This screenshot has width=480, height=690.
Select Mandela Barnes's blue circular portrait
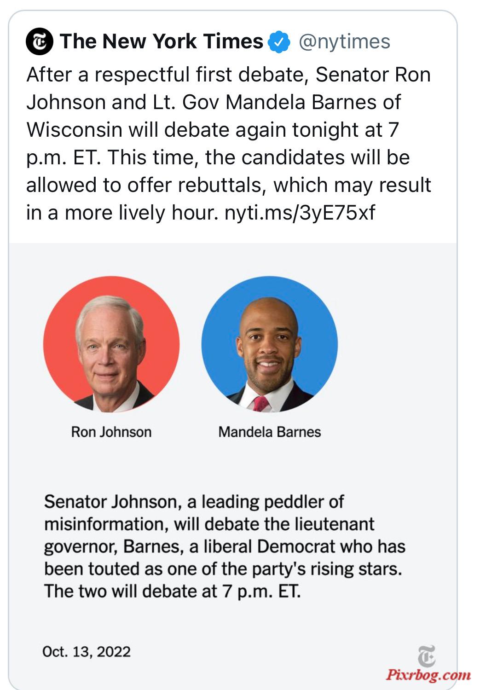270,344
